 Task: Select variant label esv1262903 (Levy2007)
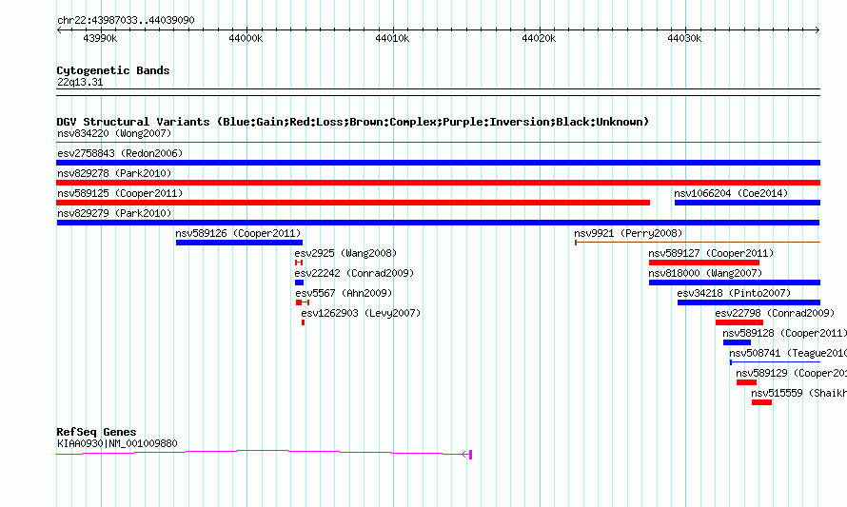[x=361, y=313]
